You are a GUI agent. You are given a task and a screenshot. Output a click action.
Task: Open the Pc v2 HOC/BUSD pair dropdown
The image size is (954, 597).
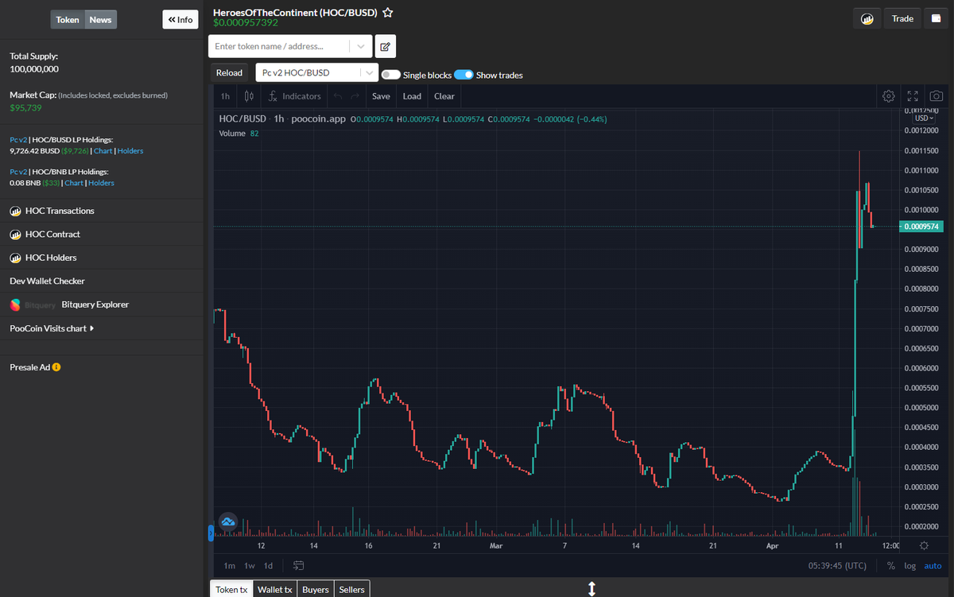pos(318,73)
